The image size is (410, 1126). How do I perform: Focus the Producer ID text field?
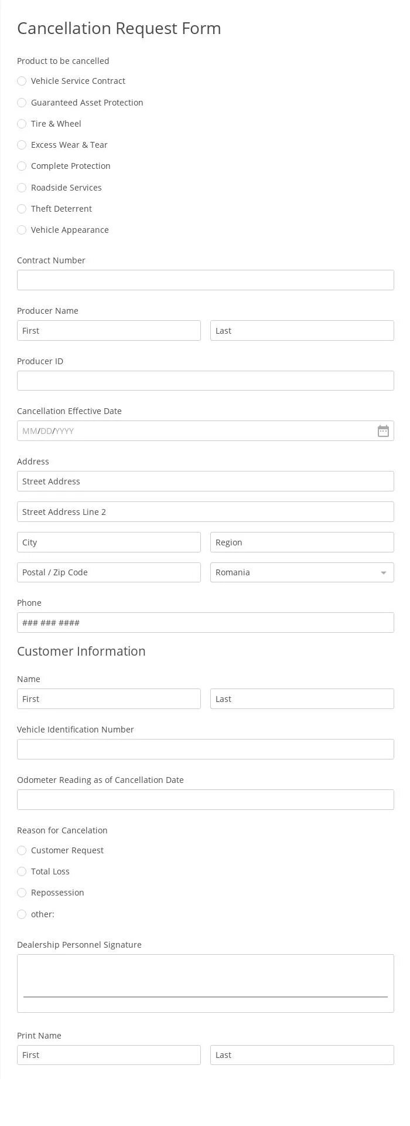click(205, 381)
